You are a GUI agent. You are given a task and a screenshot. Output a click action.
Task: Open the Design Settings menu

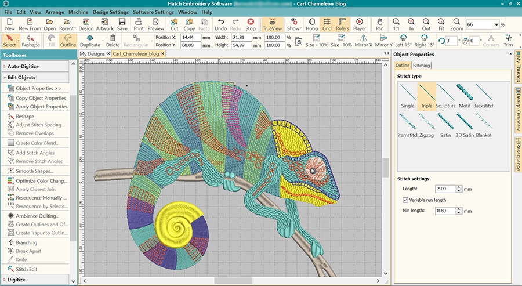click(x=110, y=12)
